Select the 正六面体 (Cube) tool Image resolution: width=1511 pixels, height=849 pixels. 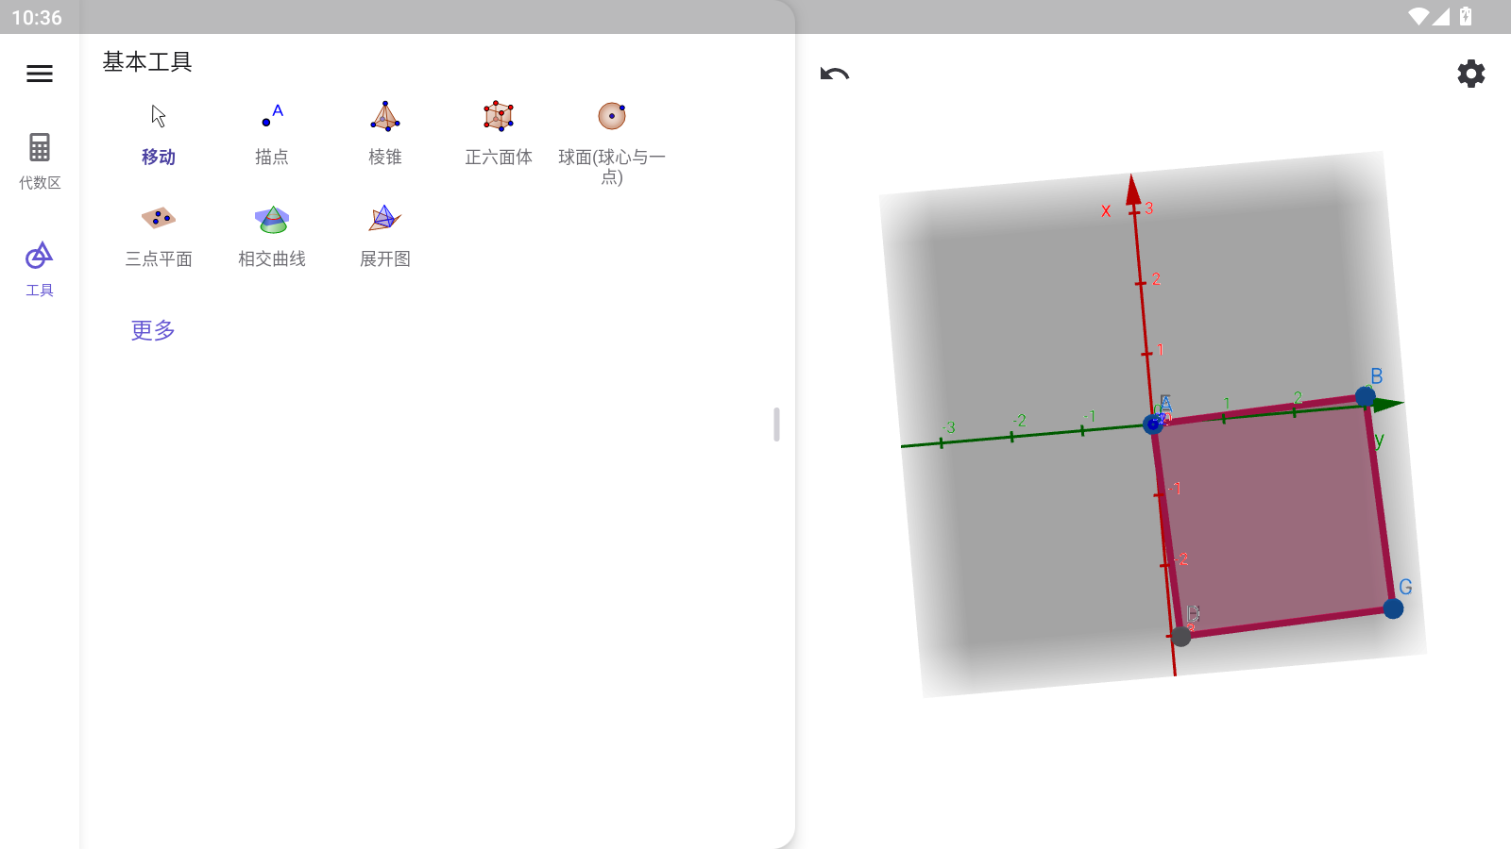(499, 134)
